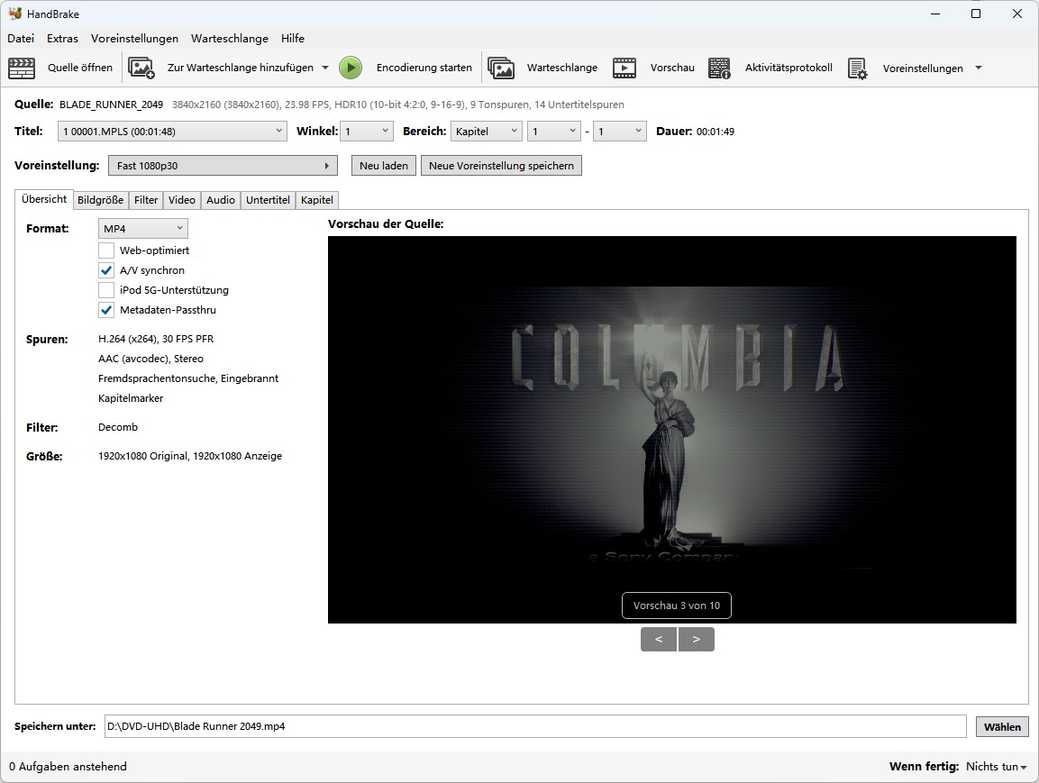Click the Fremdsprachentonsuche, Eingebrannt text
The width and height of the screenshot is (1039, 783).
[x=188, y=378]
